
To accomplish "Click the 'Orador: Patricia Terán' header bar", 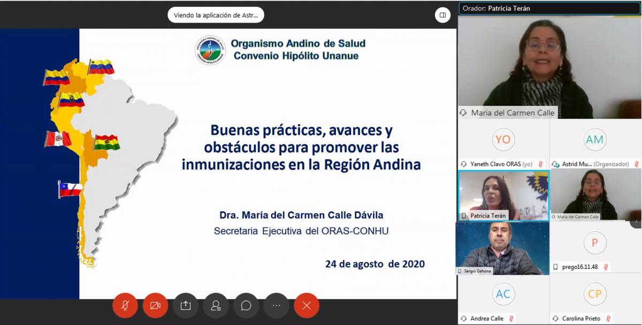I will click(x=549, y=9).
